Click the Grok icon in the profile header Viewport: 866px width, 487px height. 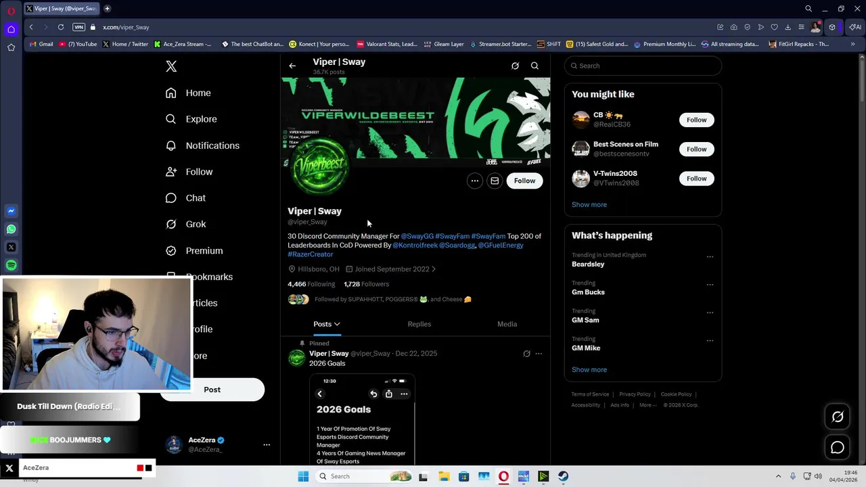[x=515, y=66]
